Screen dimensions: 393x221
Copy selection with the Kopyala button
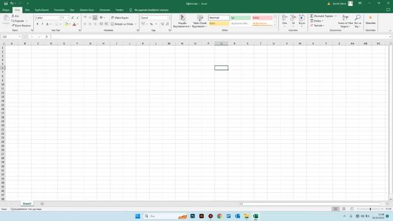tap(18, 21)
